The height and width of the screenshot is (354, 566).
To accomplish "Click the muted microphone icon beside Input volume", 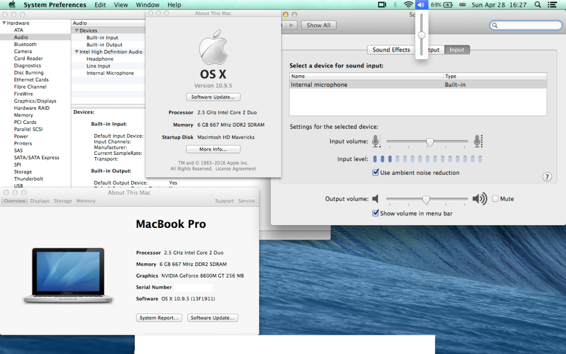I will [376, 141].
